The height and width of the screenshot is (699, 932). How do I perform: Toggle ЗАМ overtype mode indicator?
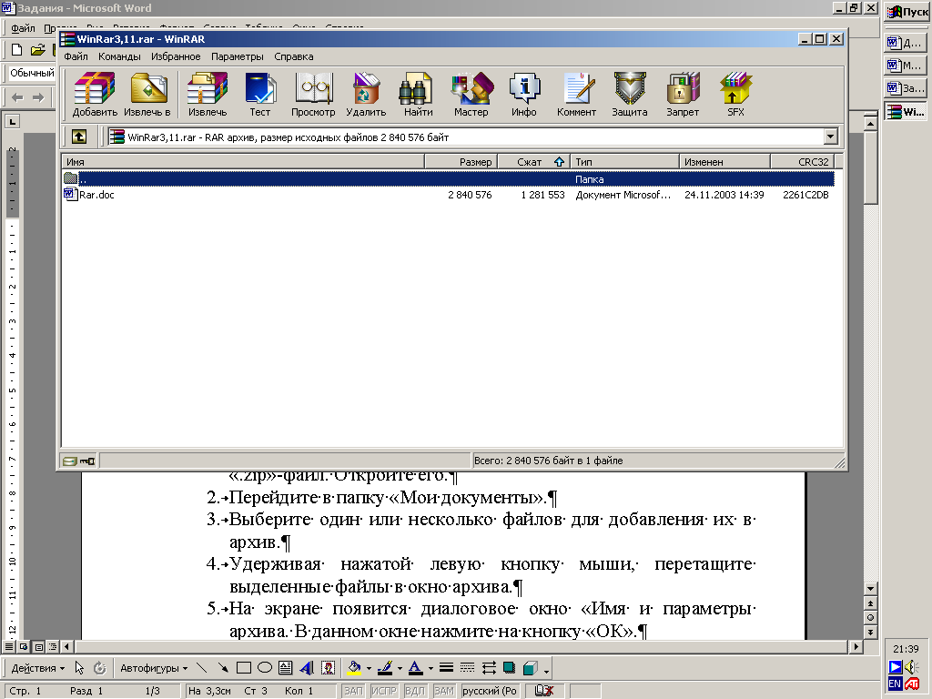click(x=443, y=691)
